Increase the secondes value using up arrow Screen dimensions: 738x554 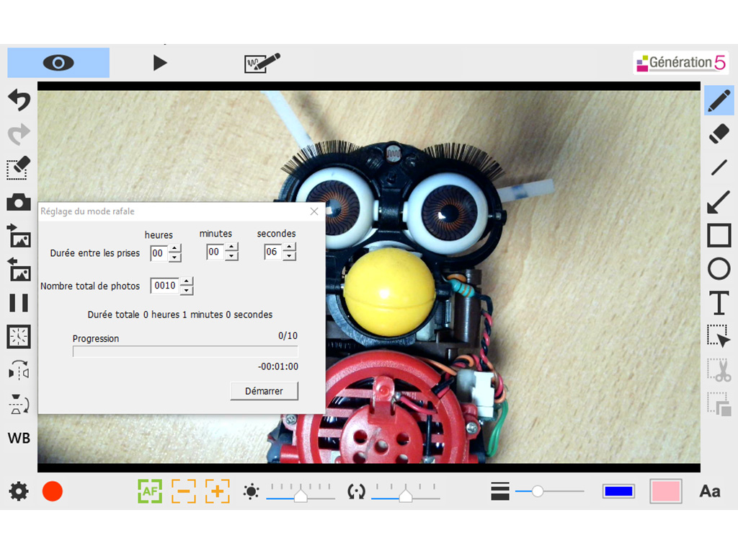(290, 248)
